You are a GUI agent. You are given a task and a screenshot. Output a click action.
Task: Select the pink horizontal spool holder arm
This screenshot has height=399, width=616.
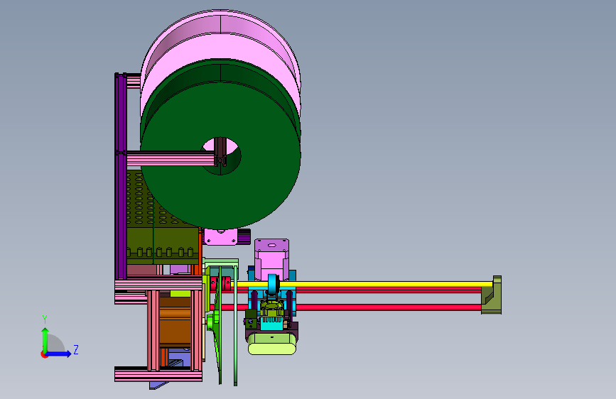tap(171, 159)
